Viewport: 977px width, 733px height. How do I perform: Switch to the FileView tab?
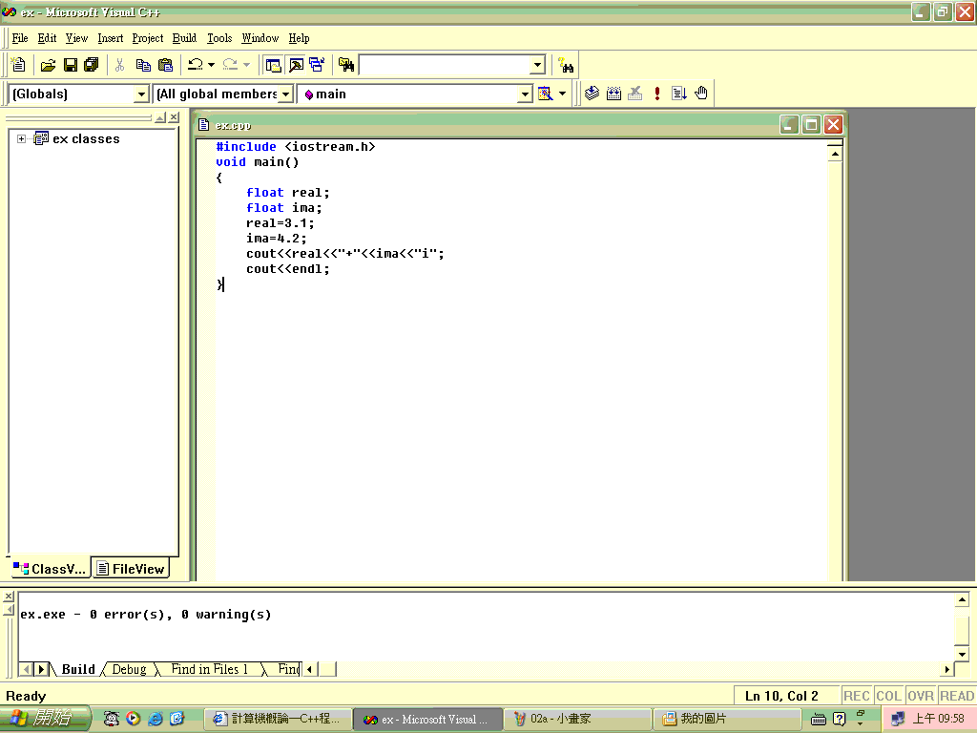(131, 569)
